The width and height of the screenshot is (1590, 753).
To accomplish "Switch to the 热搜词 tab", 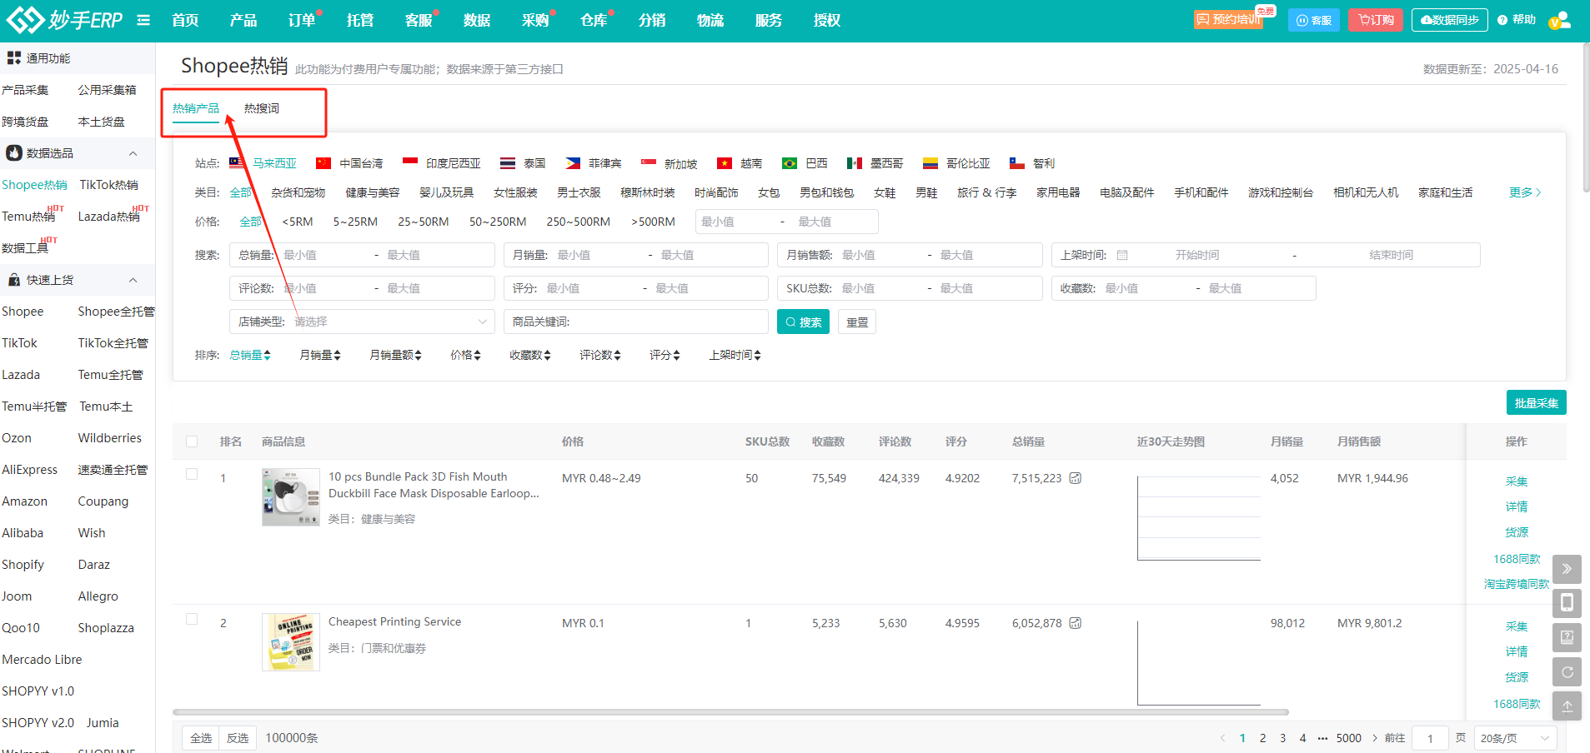I will coord(262,108).
